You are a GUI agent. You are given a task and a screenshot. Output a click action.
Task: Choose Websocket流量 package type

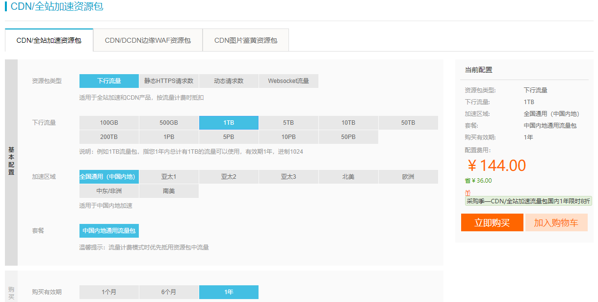click(288, 81)
